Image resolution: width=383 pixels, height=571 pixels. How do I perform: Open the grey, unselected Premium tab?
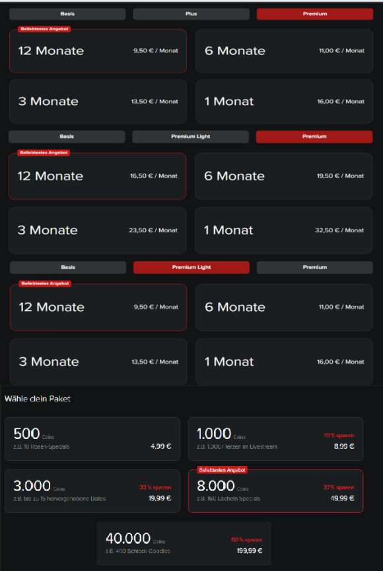pos(314,267)
